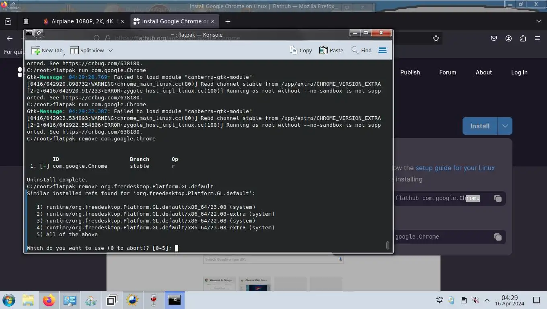547x309 pixels.
Task: Expand the hidden system tray icons arrow
Action: pyautogui.click(x=487, y=300)
